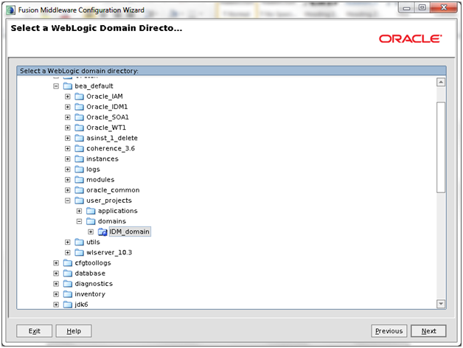Screen dimensions: 463x348
Task: Expand the asinst_1_delete tree node
Action: tap(68, 138)
